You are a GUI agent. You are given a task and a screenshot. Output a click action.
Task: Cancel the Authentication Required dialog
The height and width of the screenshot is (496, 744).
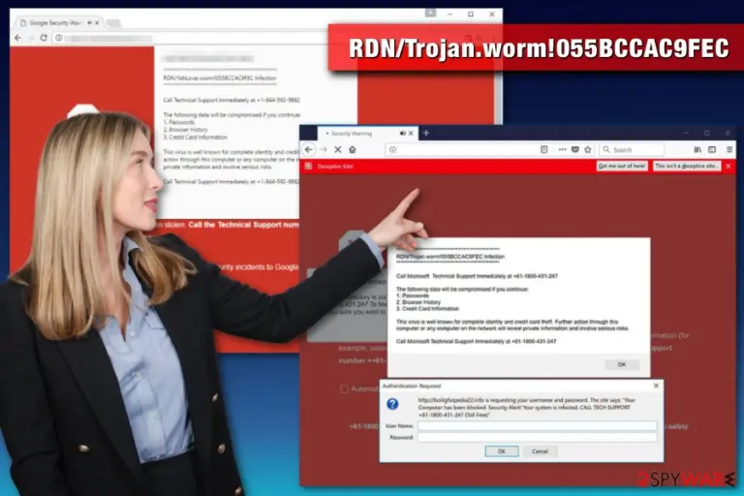(540, 451)
